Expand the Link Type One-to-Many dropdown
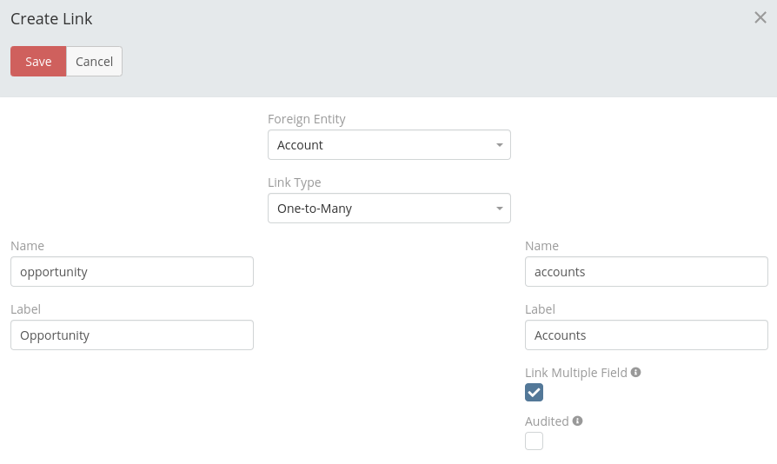 [388, 209]
